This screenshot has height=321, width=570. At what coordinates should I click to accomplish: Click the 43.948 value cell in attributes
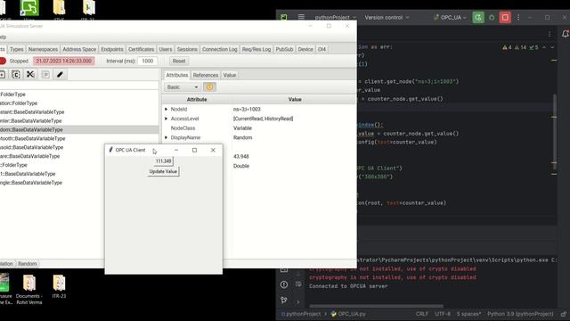241,157
